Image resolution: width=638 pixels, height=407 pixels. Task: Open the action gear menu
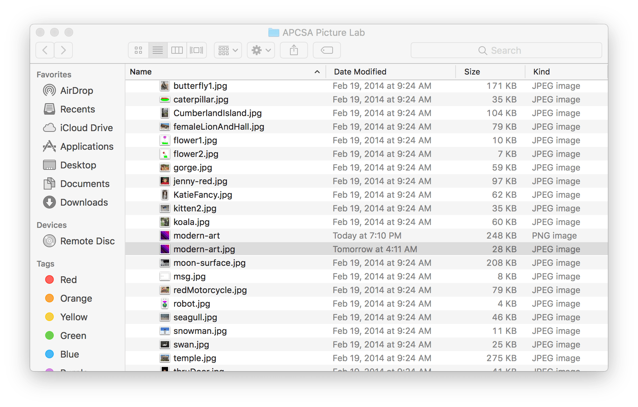tap(261, 50)
